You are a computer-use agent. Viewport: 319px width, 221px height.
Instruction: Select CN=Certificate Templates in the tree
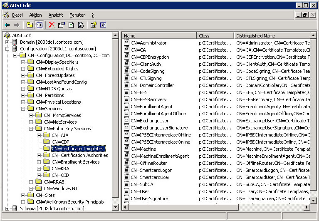(x=78, y=149)
